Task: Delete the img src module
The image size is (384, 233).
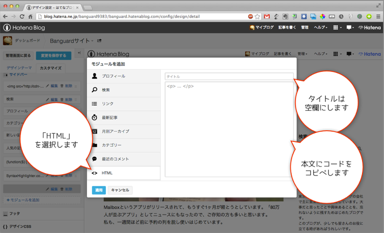Action: click(66, 86)
